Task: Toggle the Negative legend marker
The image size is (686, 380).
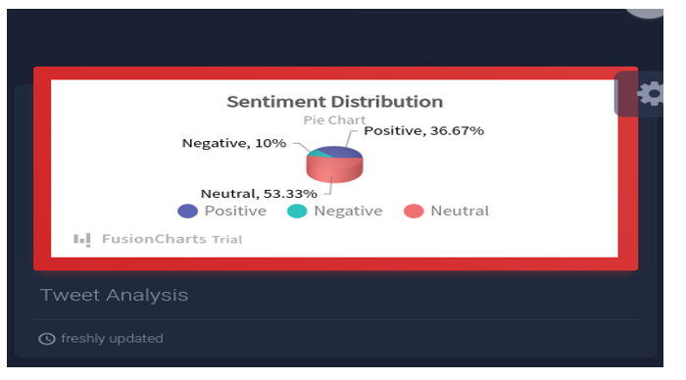Action: tap(297, 212)
